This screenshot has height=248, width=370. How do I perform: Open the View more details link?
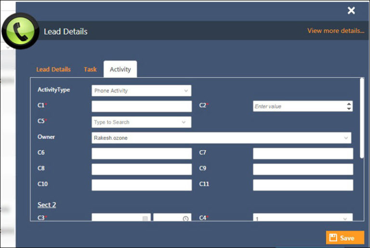click(336, 31)
